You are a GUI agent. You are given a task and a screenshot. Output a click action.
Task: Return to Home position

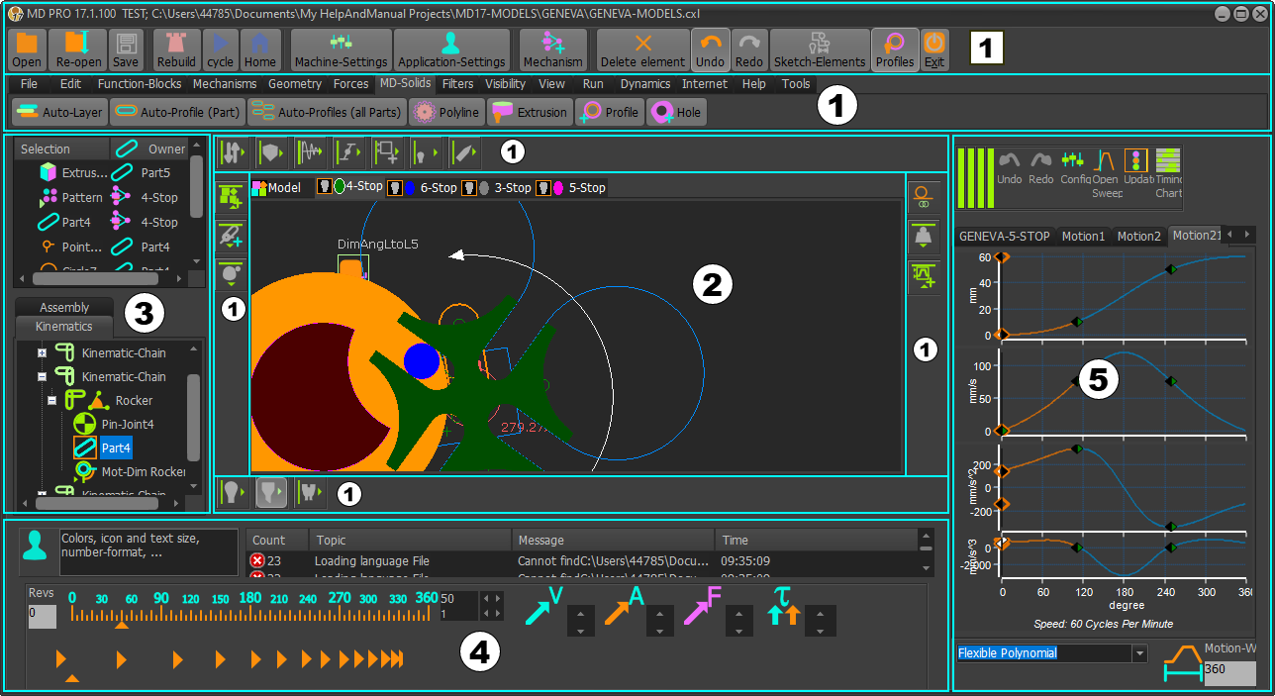coord(260,50)
